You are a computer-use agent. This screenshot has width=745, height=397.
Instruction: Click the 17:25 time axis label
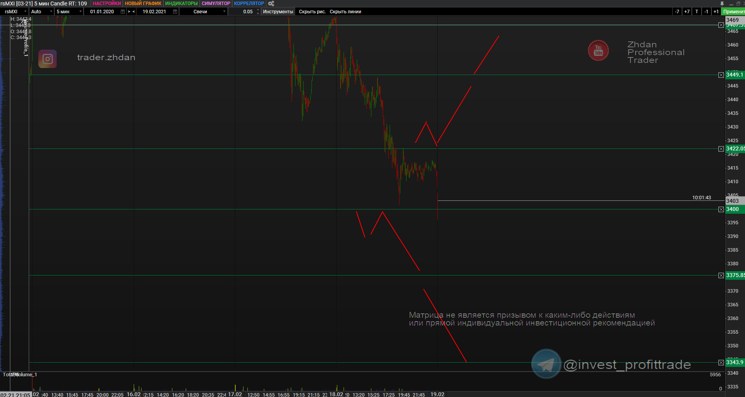[389, 395]
